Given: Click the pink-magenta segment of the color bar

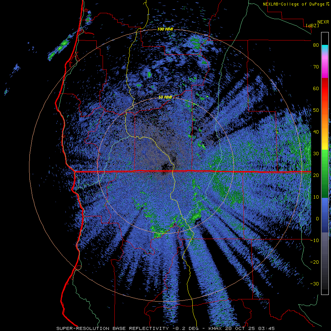Looking at the screenshot, I should coord(325,65).
